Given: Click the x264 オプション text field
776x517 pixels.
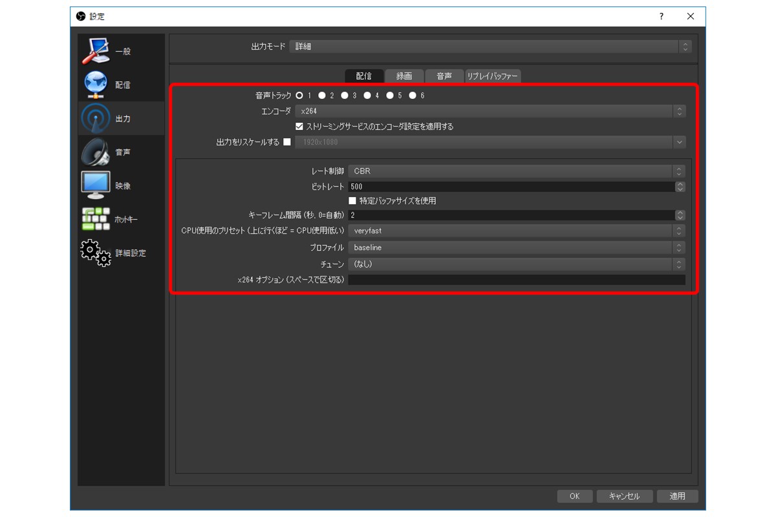Looking at the screenshot, I should click(x=517, y=280).
